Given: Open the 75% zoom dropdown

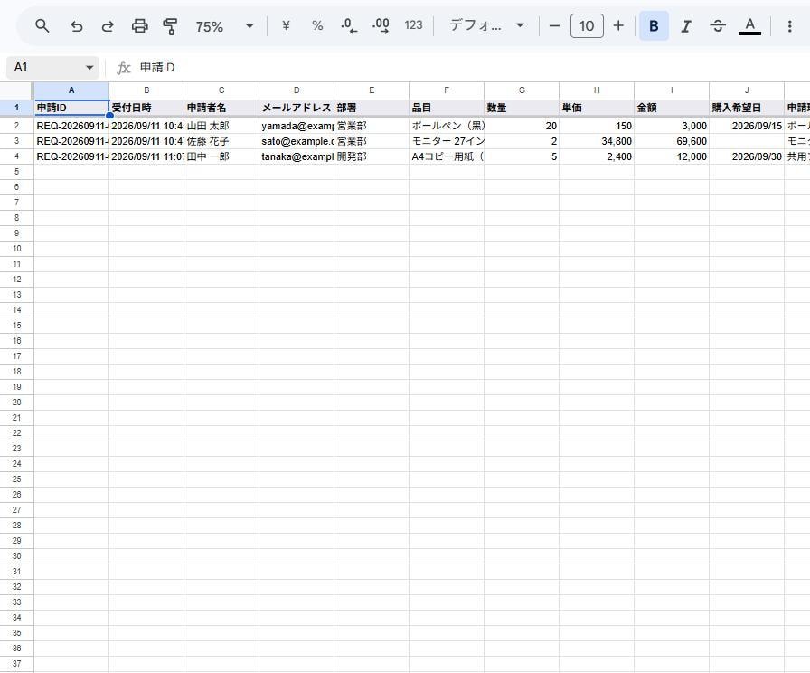Looking at the screenshot, I should (225, 25).
